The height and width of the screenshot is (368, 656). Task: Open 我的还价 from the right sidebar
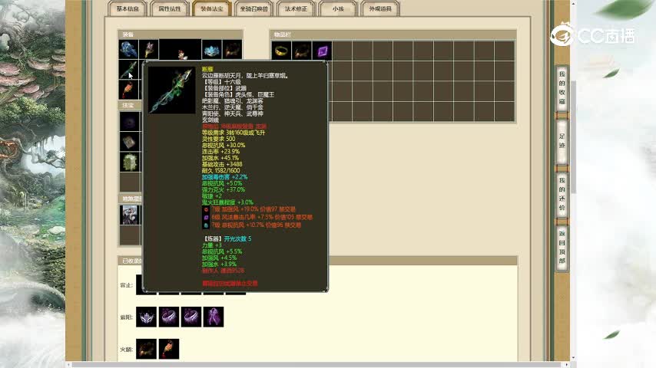[562, 193]
